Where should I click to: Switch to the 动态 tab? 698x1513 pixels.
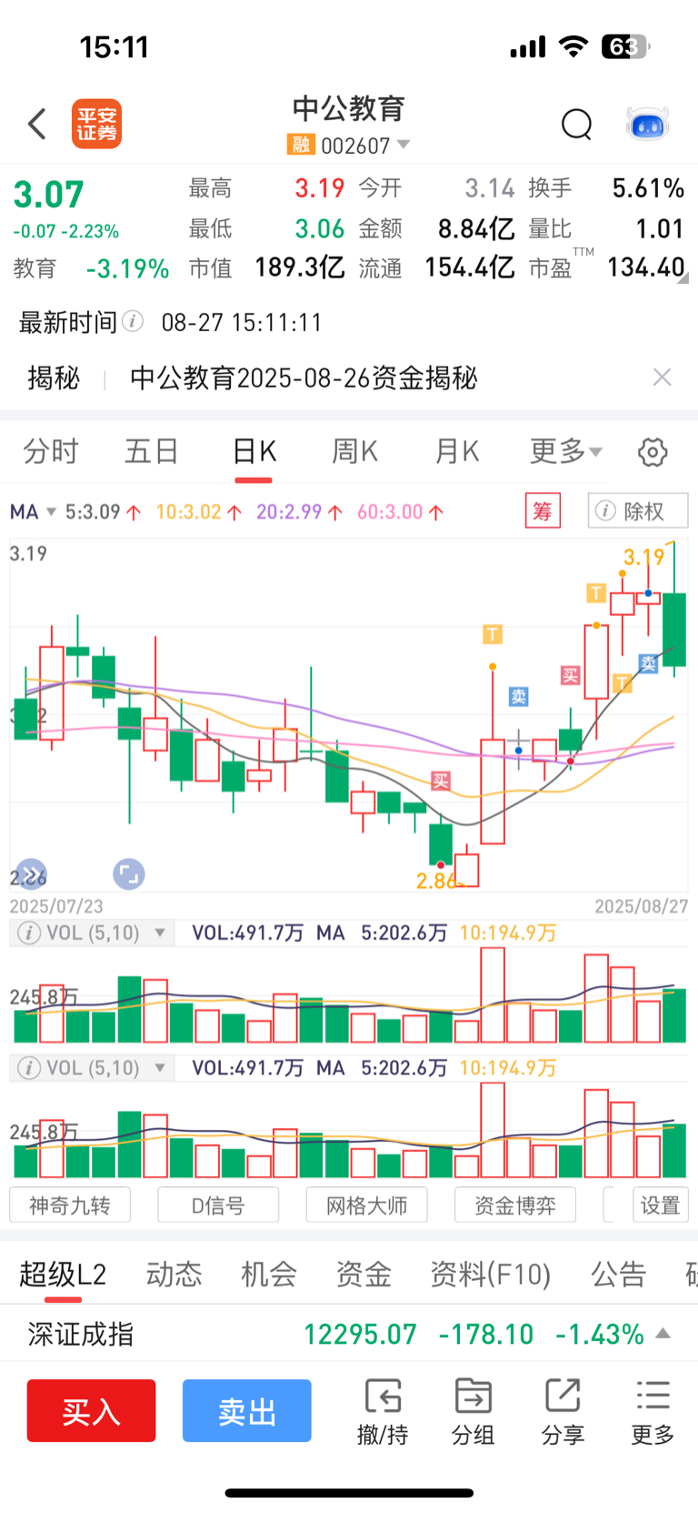pyautogui.click(x=174, y=1275)
